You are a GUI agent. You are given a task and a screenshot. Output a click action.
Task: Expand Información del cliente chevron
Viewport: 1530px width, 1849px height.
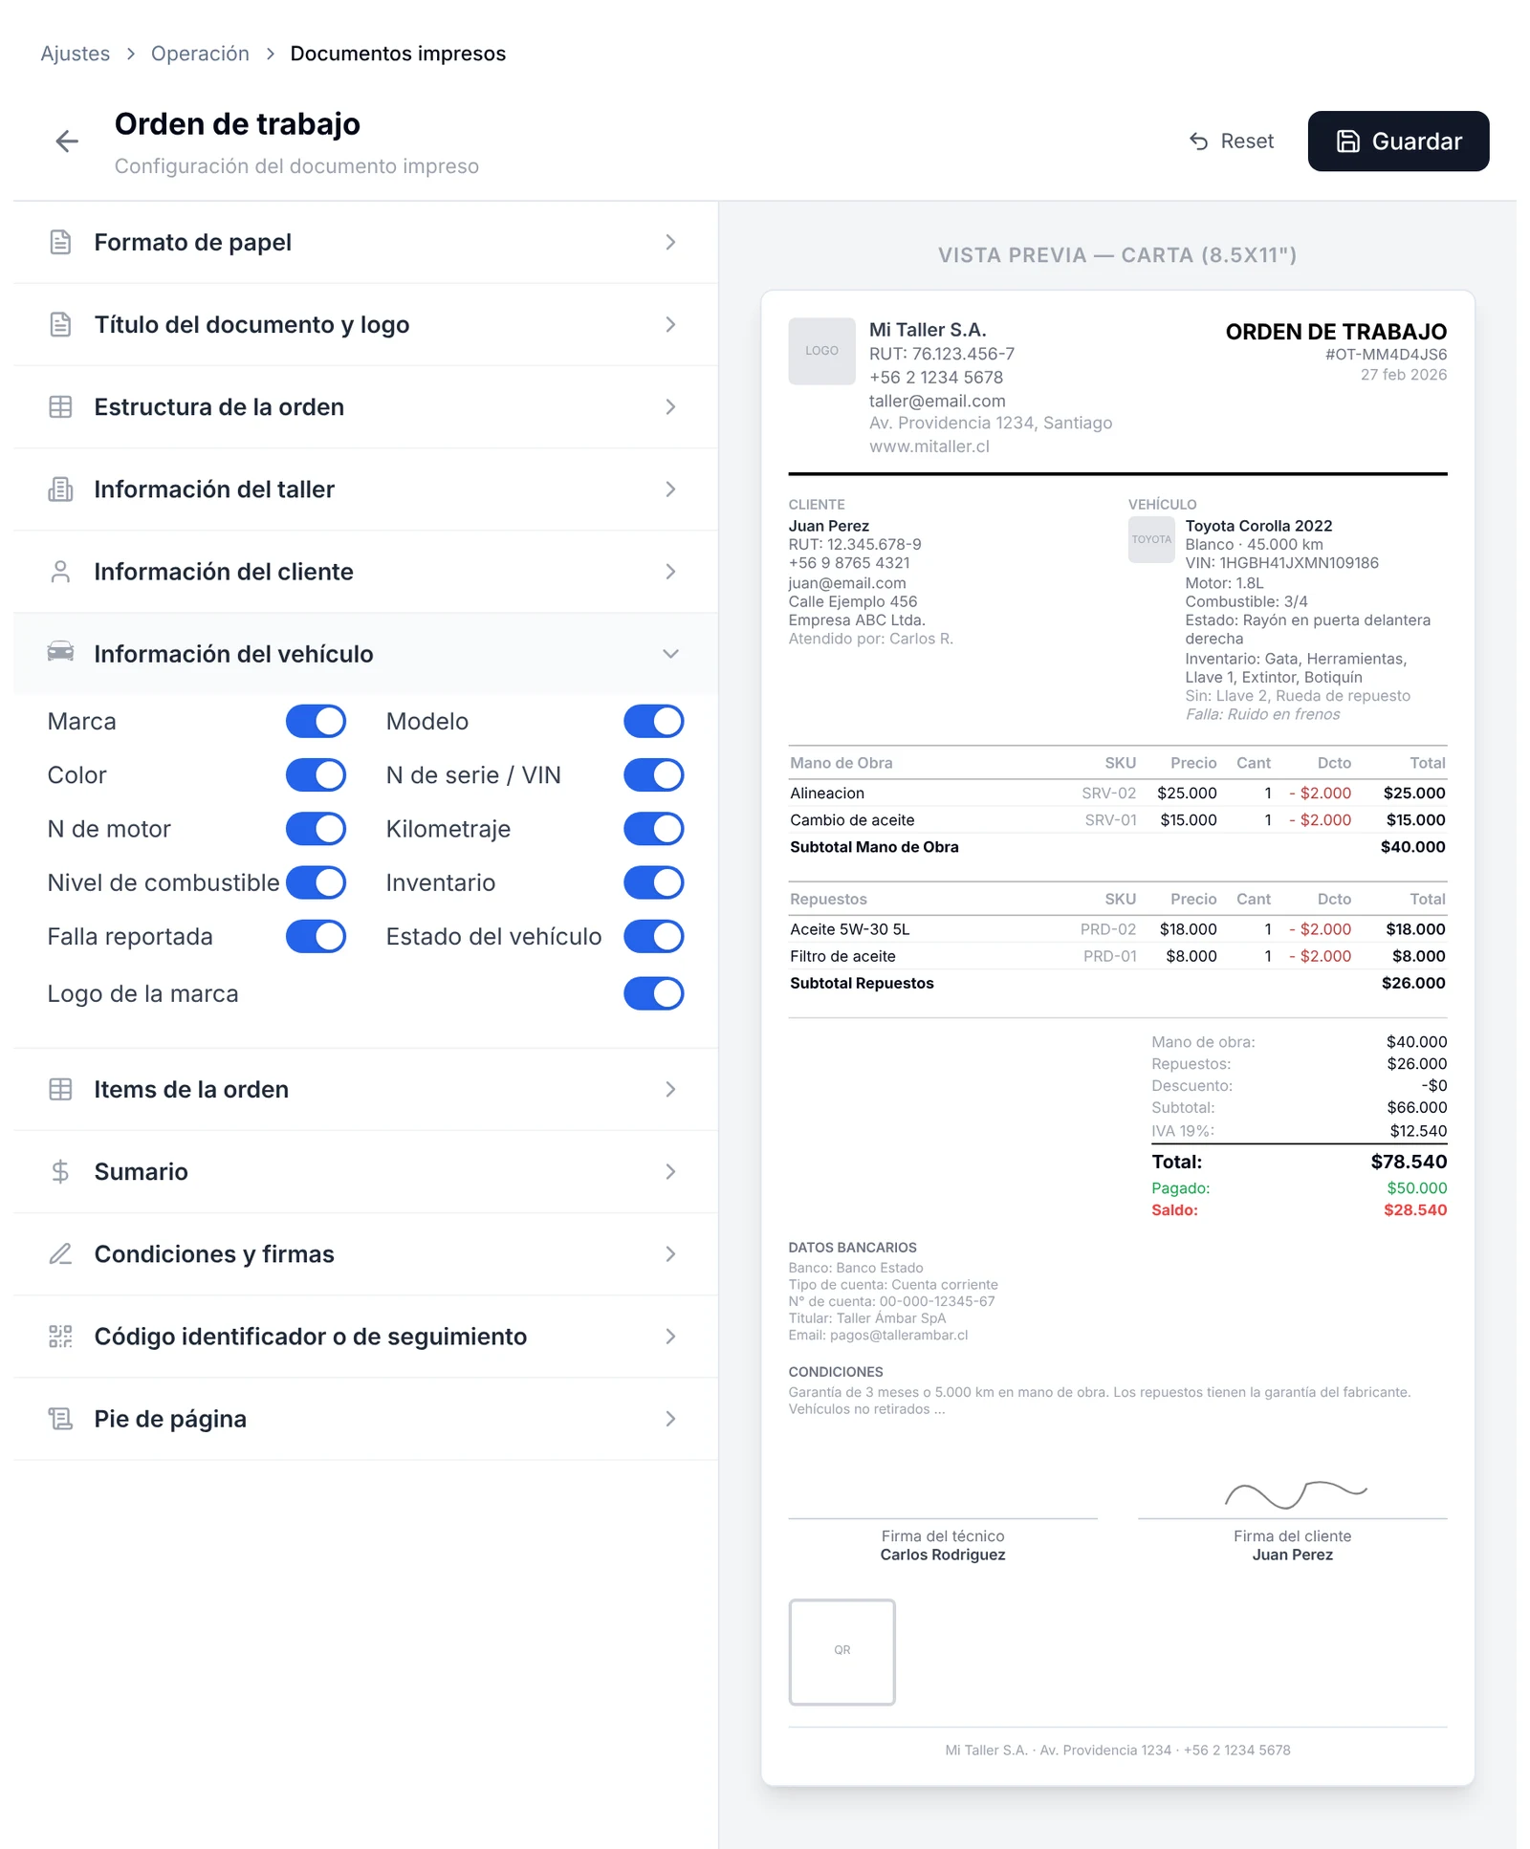tap(670, 571)
